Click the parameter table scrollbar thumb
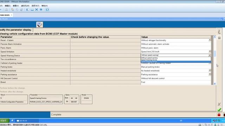This screenshot has height=126, width=225. point(215,54)
